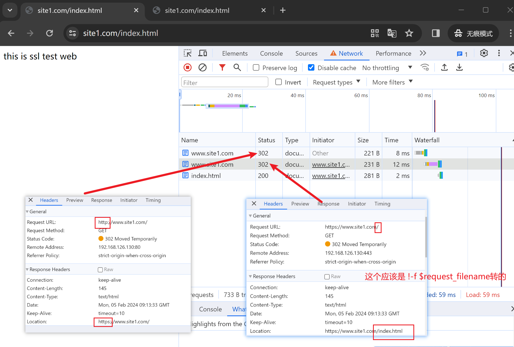Image resolution: width=514 pixels, height=347 pixels.
Task: Click the network Filter text field
Action: (225, 82)
